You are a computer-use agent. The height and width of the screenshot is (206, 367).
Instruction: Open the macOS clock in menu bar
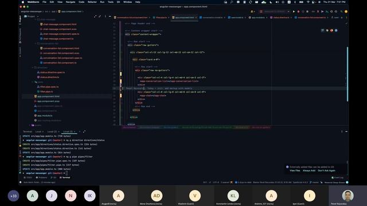pos(334,2)
